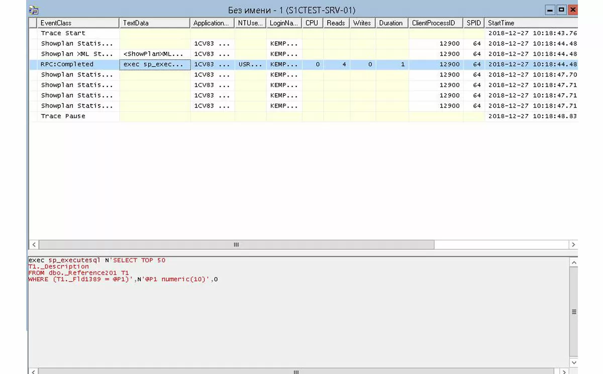Click the 'T1._Description' line in query pane
The height and width of the screenshot is (374, 603).
pos(59,266)
